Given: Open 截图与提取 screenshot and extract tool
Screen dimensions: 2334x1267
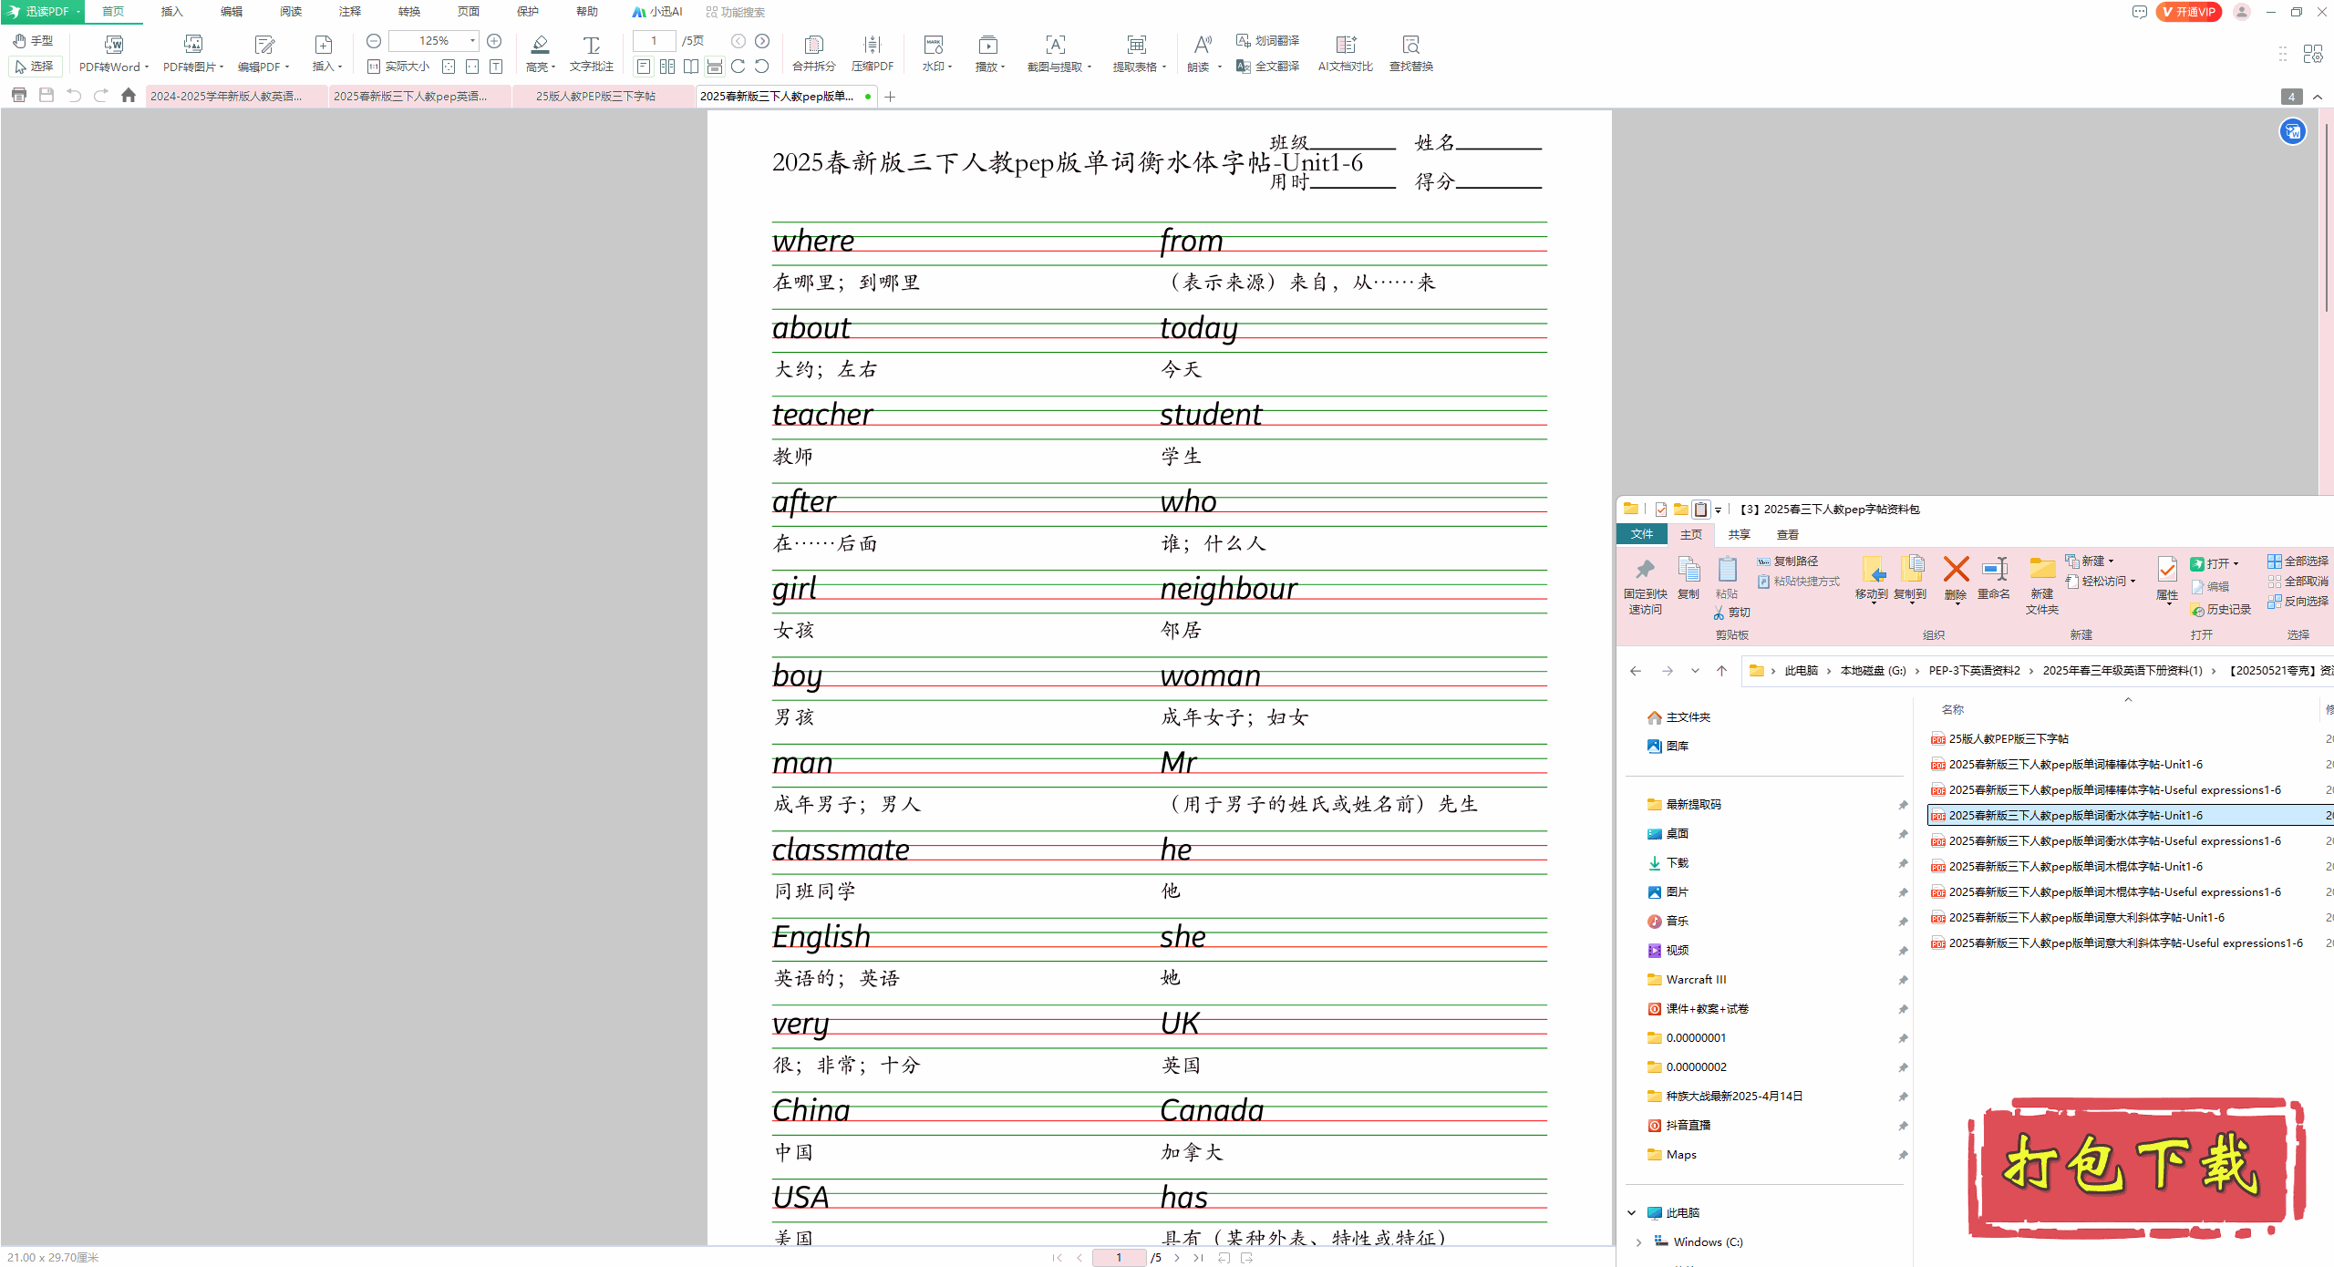Looking at the screenshot, I should (1058, 55).
